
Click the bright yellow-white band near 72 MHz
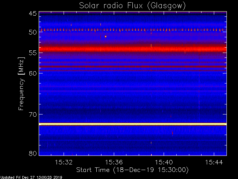coord(133,124)
